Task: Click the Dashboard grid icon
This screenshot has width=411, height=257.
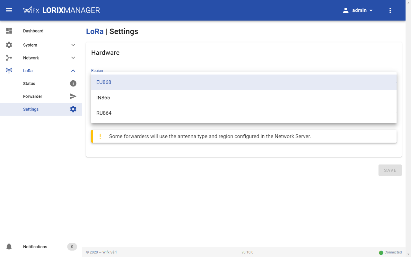Action: (x=9, y=31)
